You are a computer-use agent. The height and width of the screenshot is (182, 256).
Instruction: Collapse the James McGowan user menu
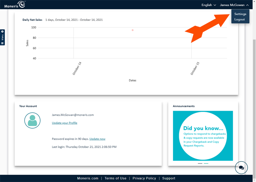point(234,5)
